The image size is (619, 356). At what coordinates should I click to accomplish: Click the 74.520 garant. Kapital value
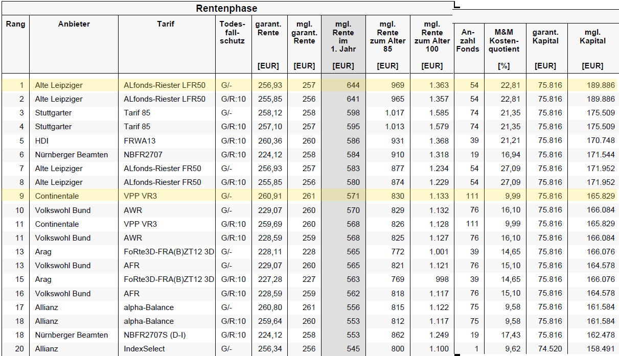(x=550, y=349)
